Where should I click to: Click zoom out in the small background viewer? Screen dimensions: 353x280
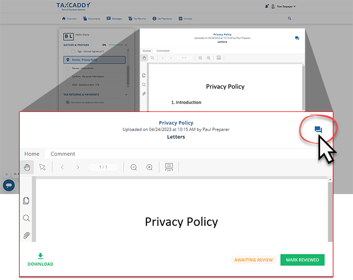(200, 58)
